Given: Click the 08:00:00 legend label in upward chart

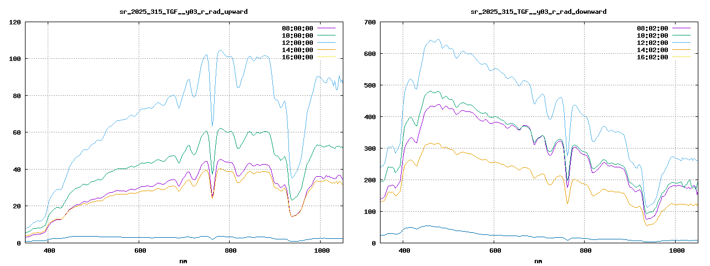Looking at the screenshot, I should point(298,28).
